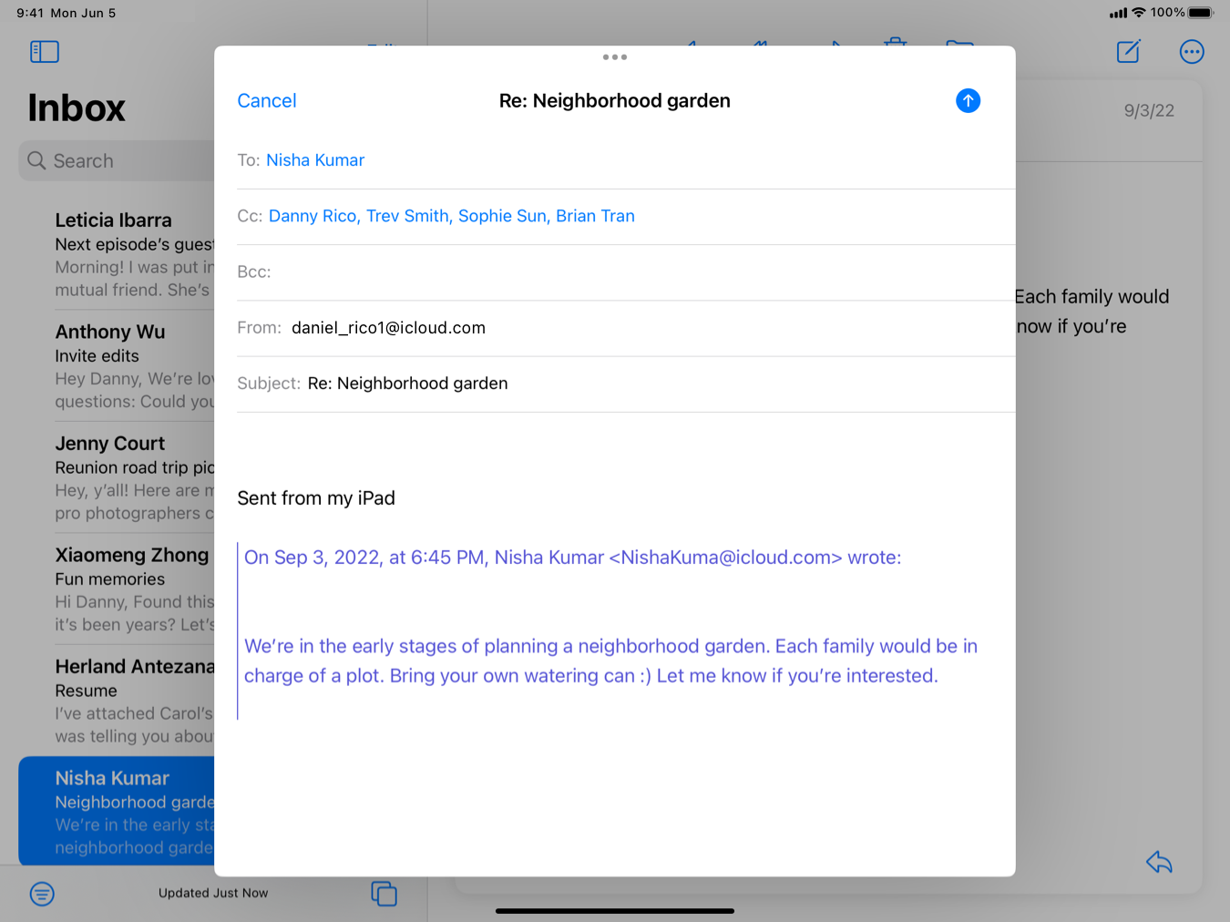Screen dimensions: 1230x922
Task: Tap the grabber to expand the compose sheet
Action: (x=615, y=56)
